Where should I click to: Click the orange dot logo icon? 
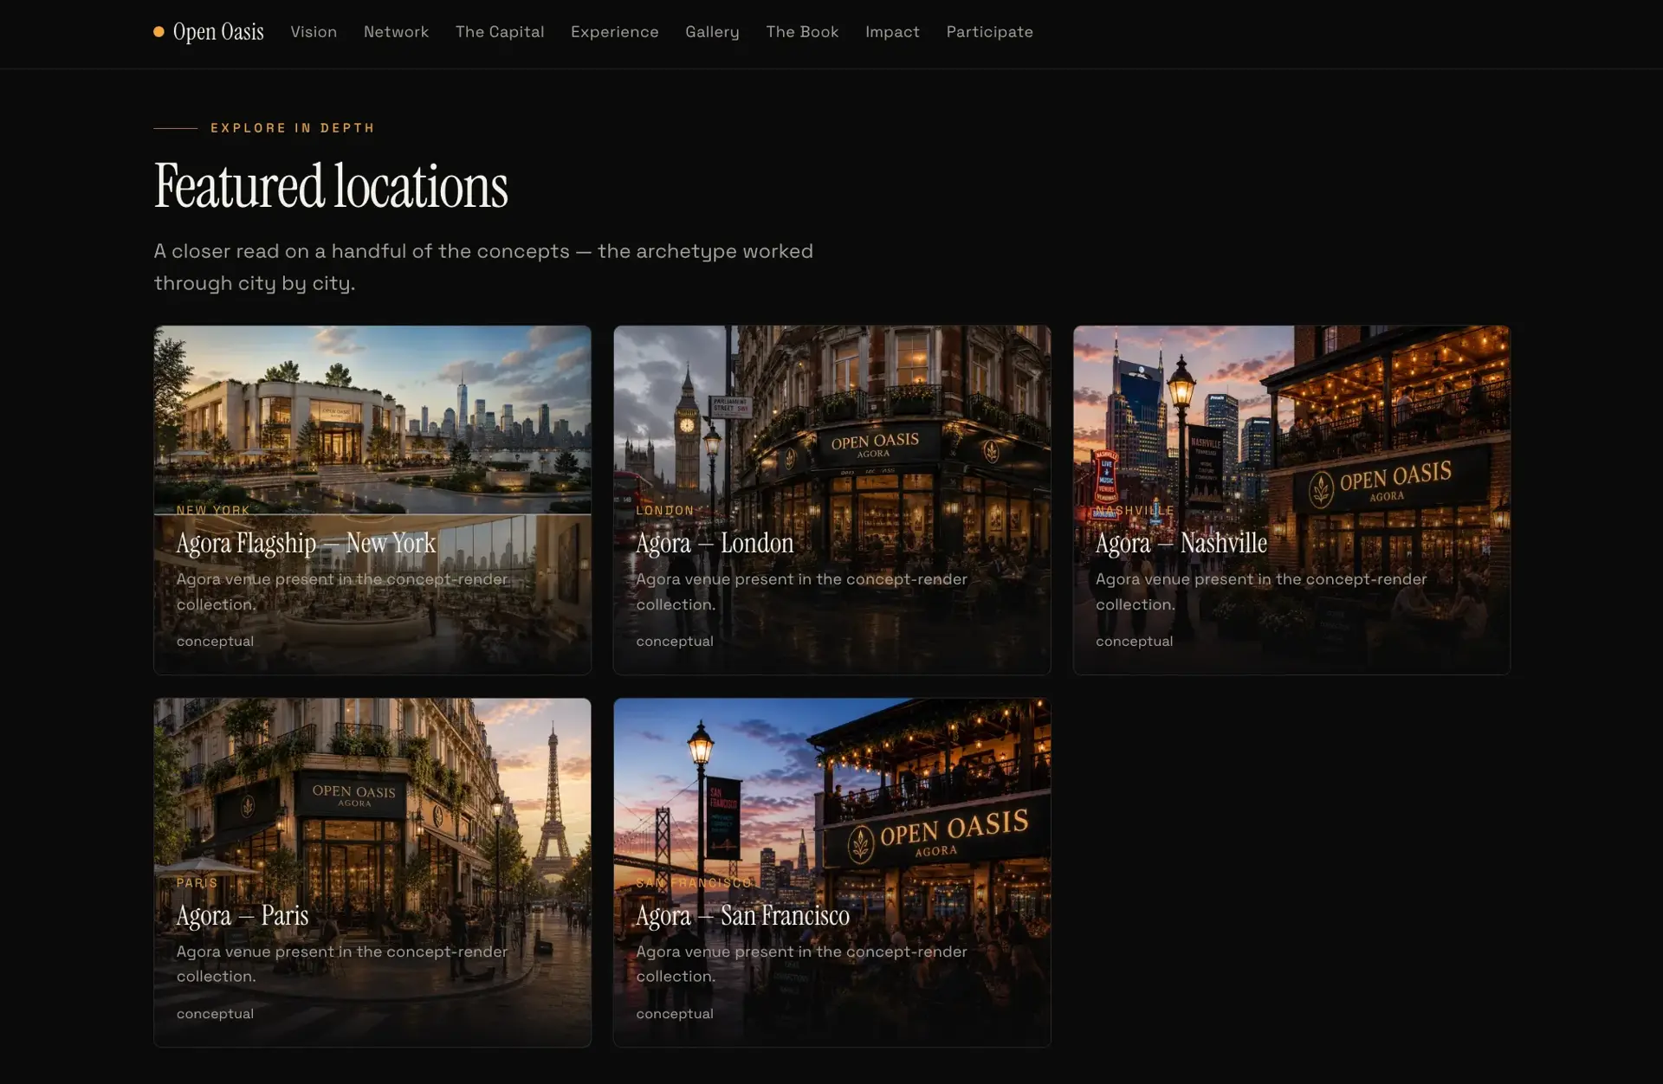pos(159,32)
